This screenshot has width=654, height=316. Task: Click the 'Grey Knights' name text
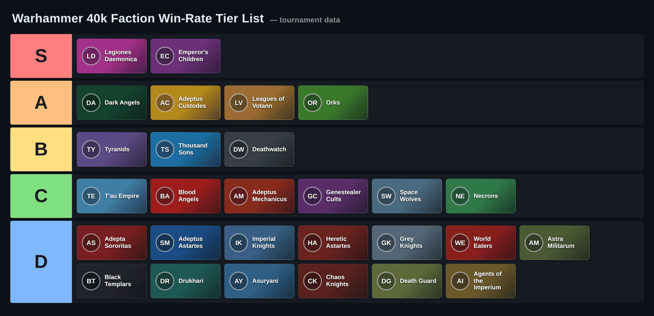pos(411,242)
